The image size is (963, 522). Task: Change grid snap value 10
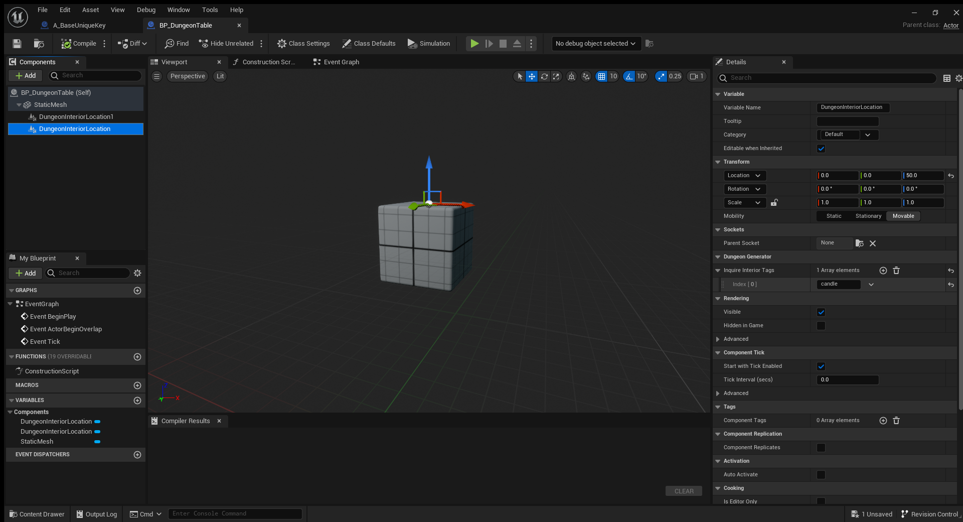point(613,76)
